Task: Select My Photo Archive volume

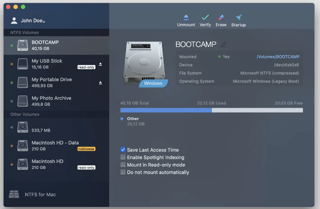Action: 51,101
